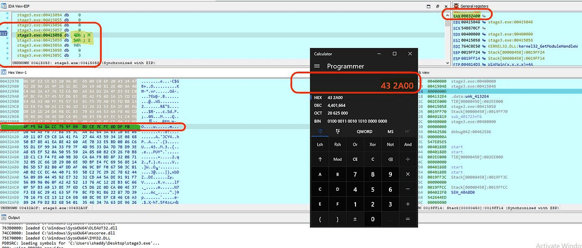Follow the jump arrow beside EDX register

pyautogui.click(x=484, y=34)
